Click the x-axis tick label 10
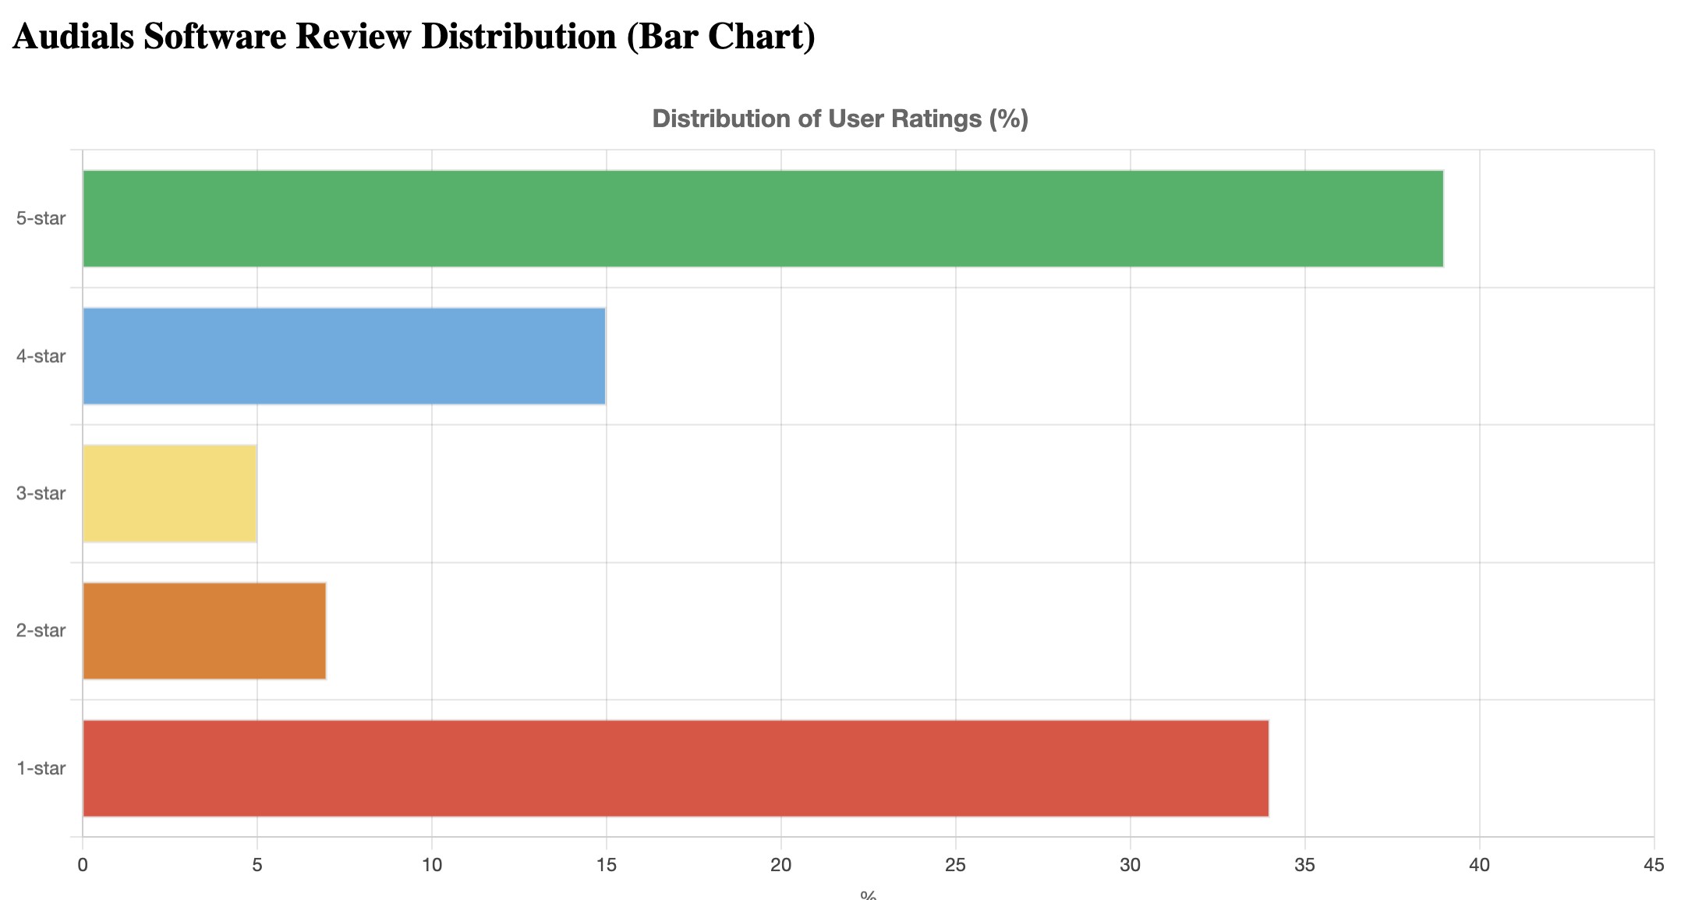Image resolution: width=1681 pixels, height=900 pixels. (x=431, y=865)
